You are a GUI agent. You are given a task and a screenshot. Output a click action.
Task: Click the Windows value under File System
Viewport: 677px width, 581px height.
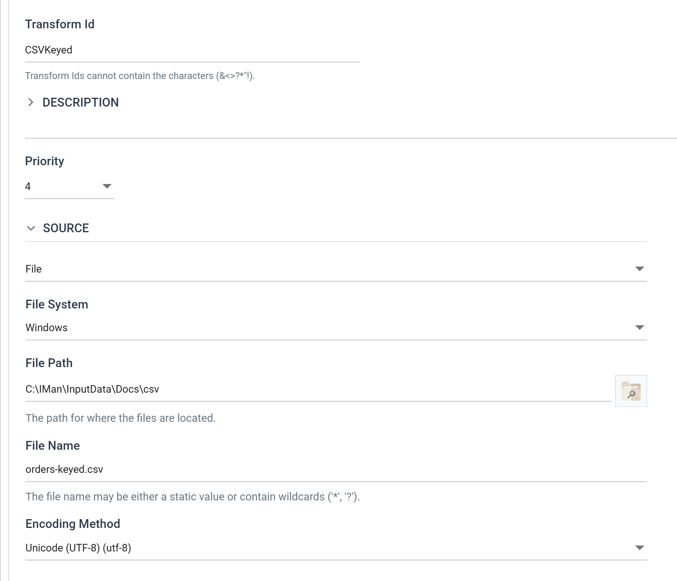coord(47,328)
